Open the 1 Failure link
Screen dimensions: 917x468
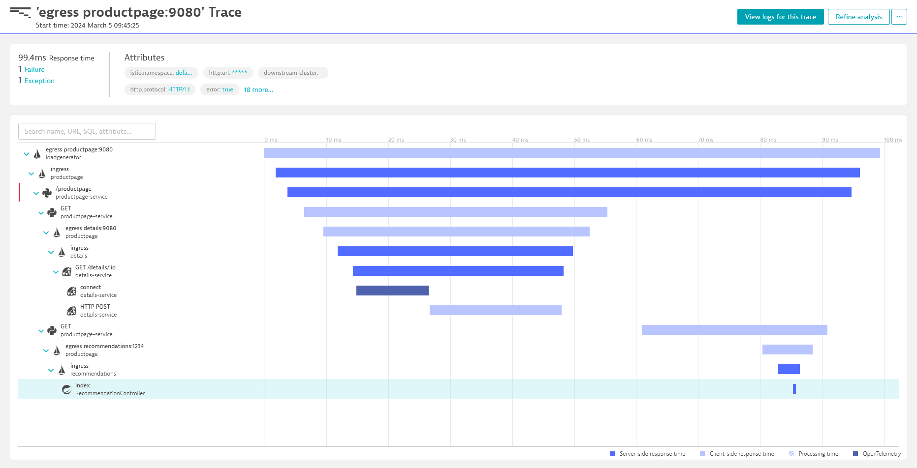(x=34, y=70)
